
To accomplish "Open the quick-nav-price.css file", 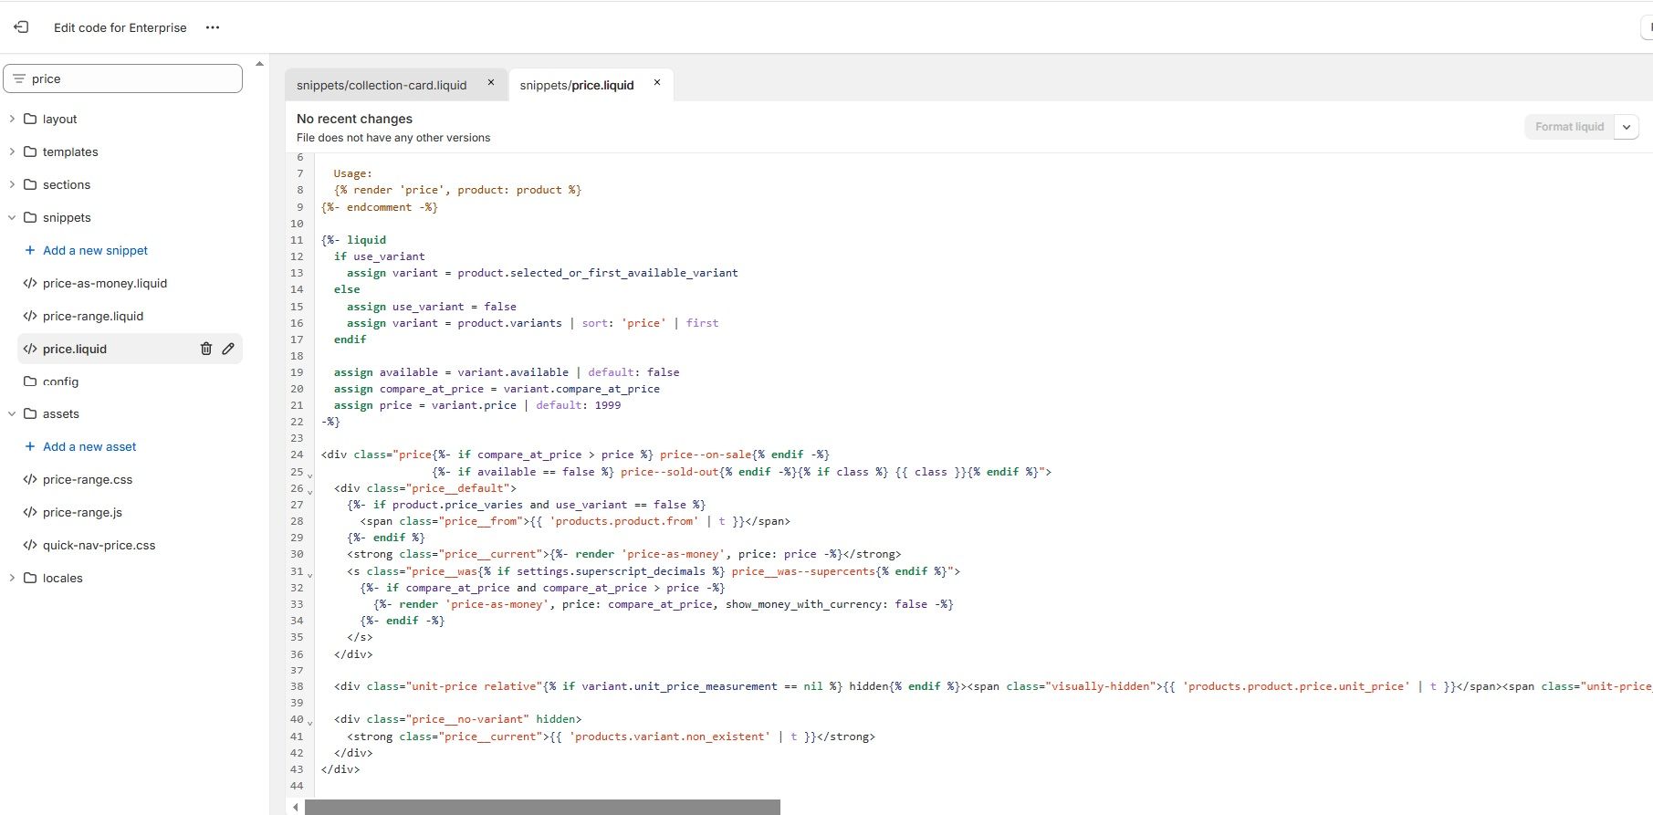I will 99,545.
